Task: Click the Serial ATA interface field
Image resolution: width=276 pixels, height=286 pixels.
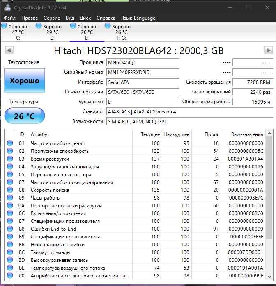Action: click(143, 82)
